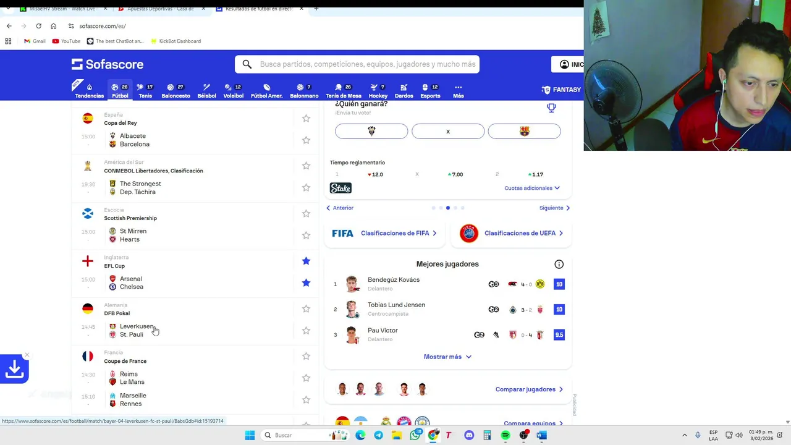Unfavorite the EFL Cup competition
791x445 pixels.
(306, 261)
